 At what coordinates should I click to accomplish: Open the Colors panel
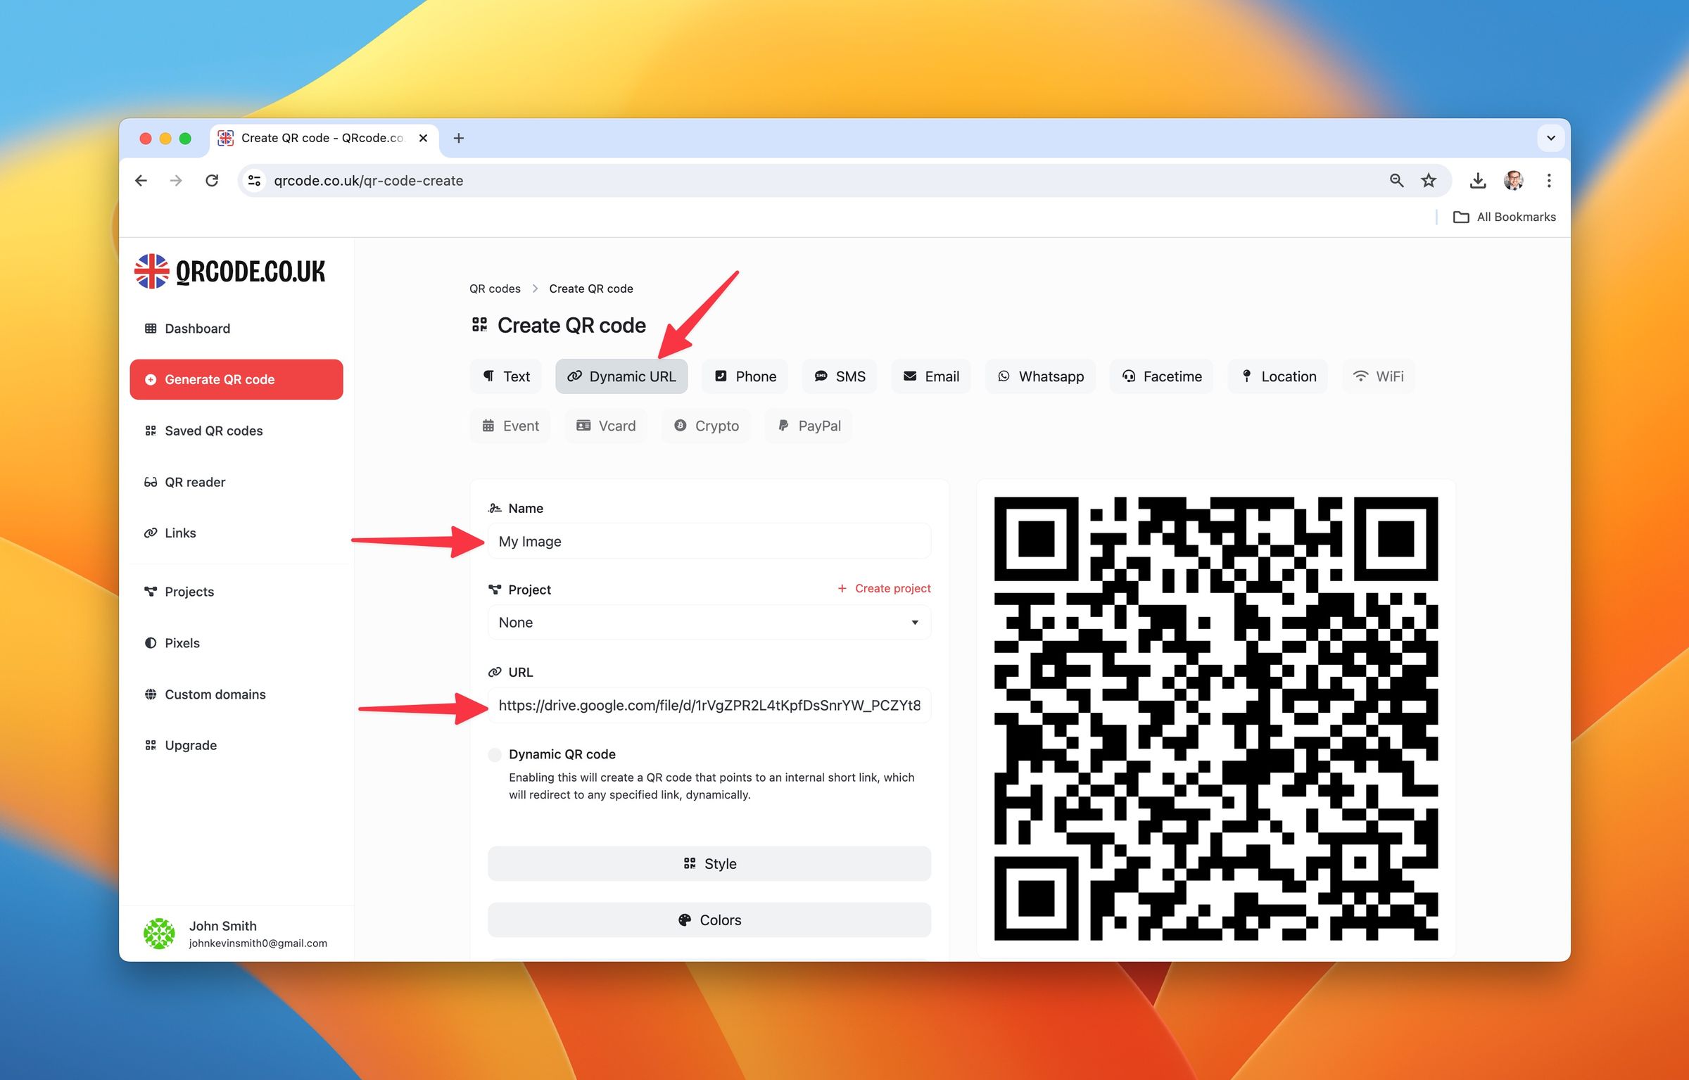tap(709, 920)
